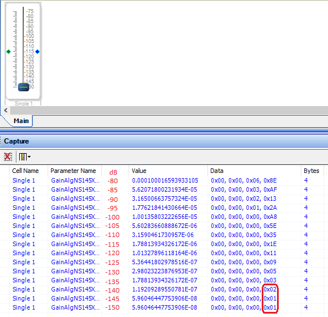Click data cell ending in 0x13

(244, 198)
